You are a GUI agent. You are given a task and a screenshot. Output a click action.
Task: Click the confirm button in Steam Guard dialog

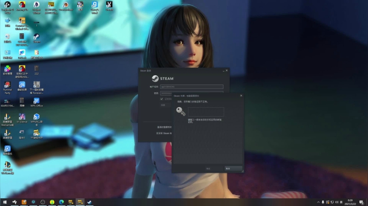click(214, 169)
